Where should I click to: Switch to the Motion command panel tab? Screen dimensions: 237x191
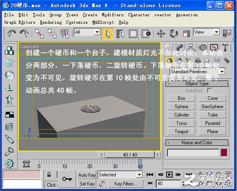click(202, 48)
